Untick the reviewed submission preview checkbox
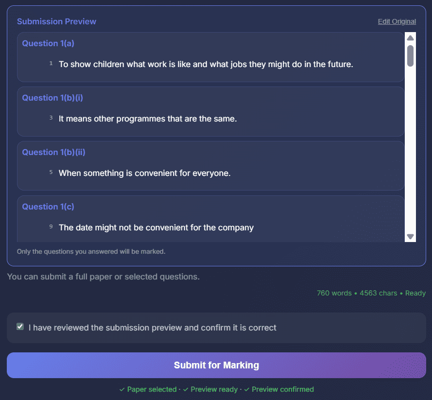 point(20,327)
